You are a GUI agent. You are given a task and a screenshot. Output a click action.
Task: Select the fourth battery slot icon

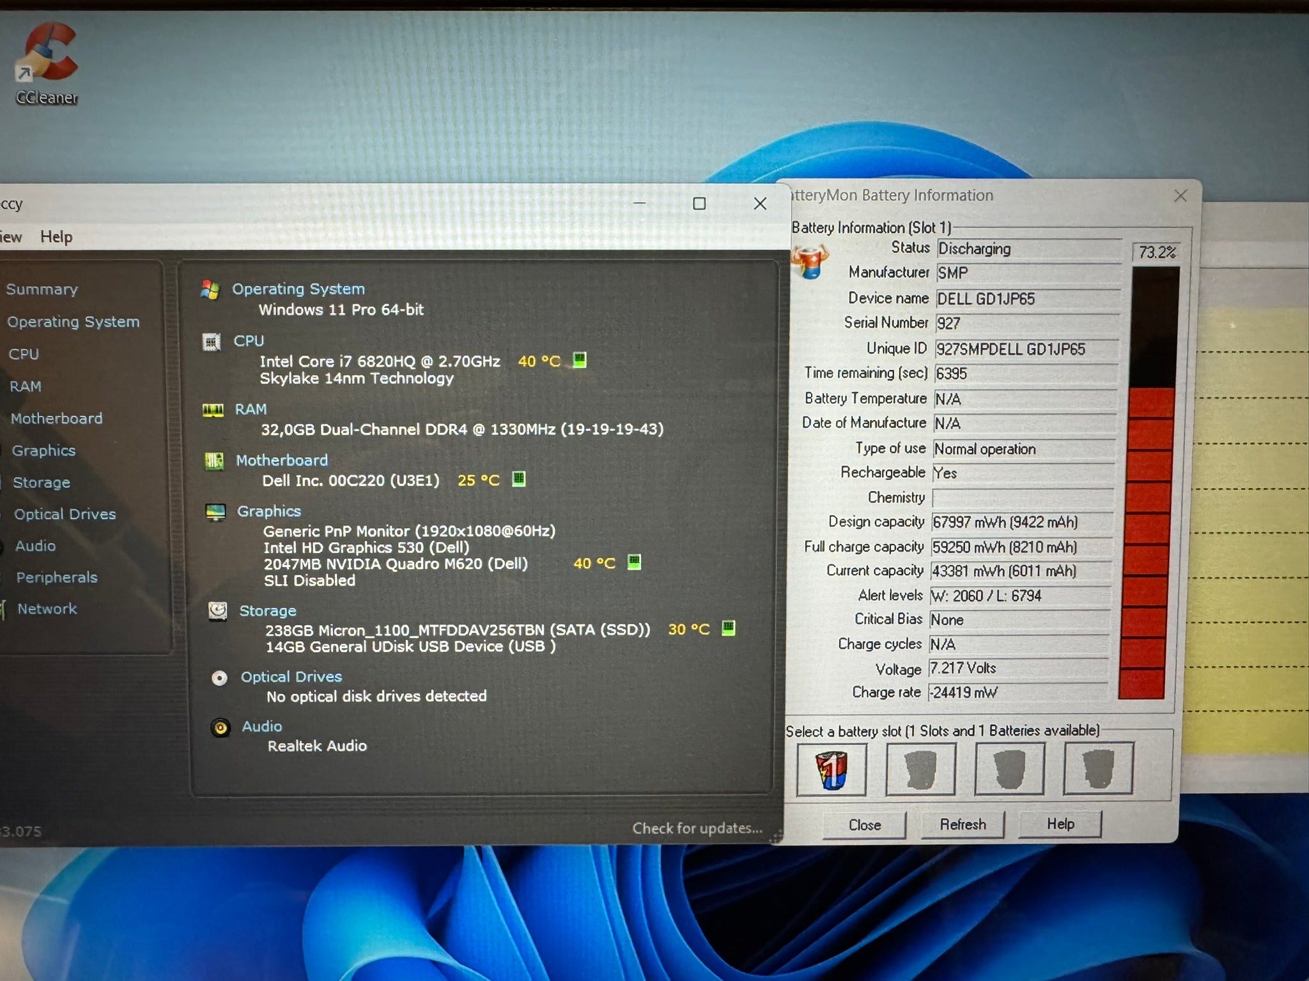click(x=1098, y=768)
